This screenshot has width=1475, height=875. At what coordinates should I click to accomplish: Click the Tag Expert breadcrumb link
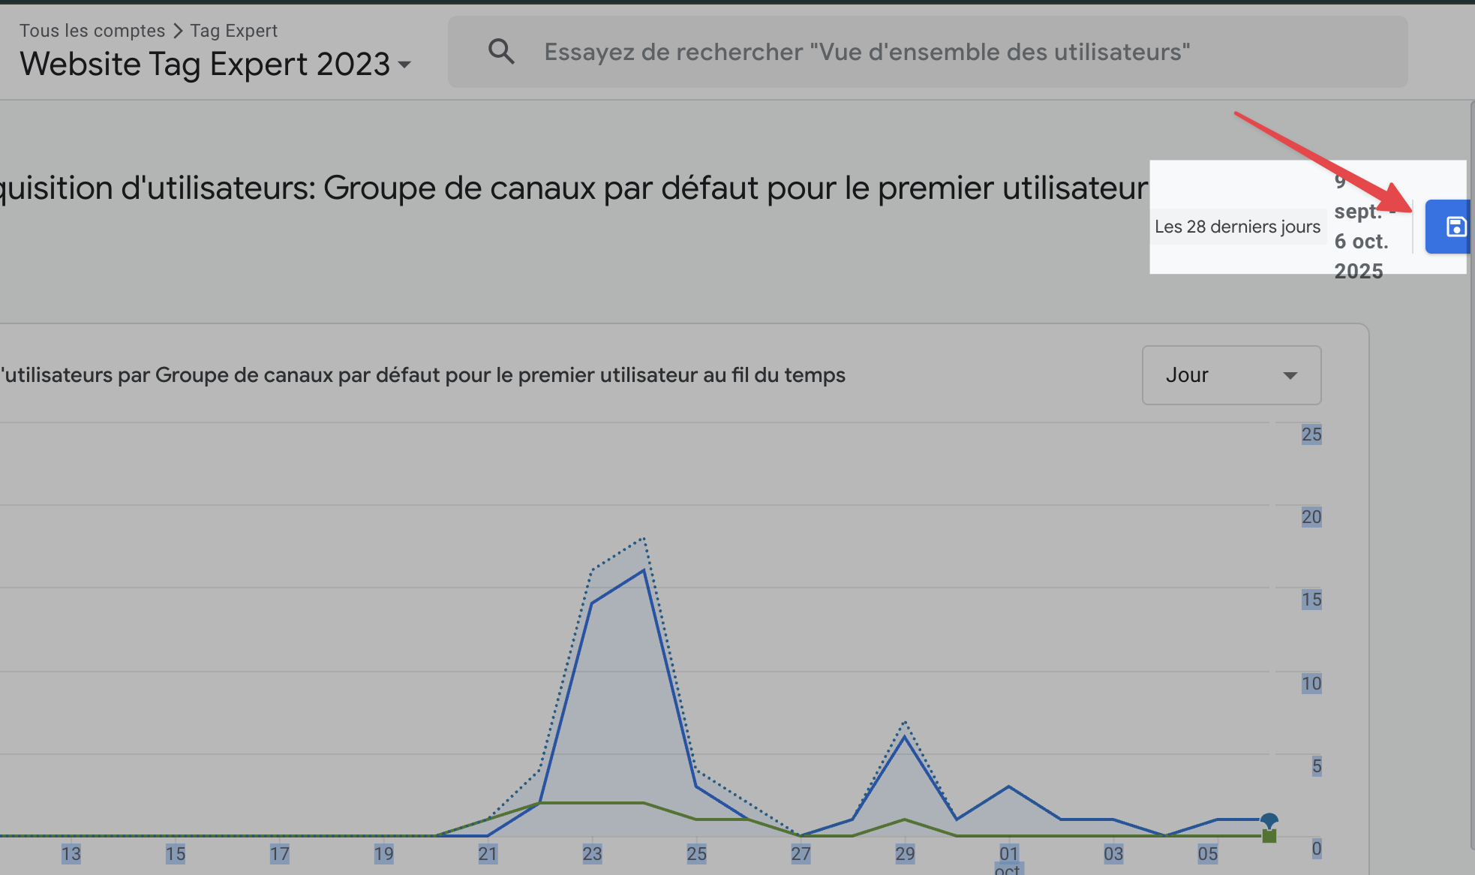[233, 31]
